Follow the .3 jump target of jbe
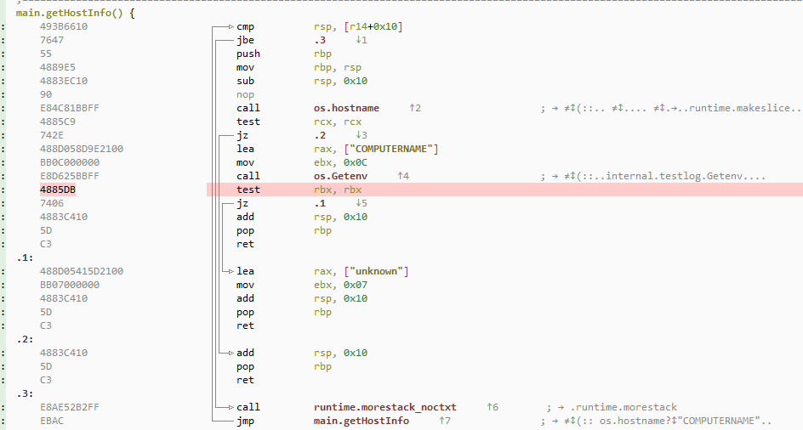Image resolution: width=803 pixels, height=430 pixels. (x=320, y=40)
